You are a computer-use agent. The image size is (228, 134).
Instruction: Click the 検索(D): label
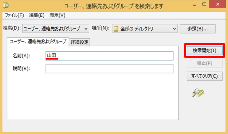(x=12, y=28)
